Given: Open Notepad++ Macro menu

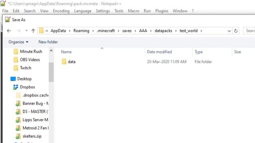Looking at the screenshot, I should tap(133, 11).
